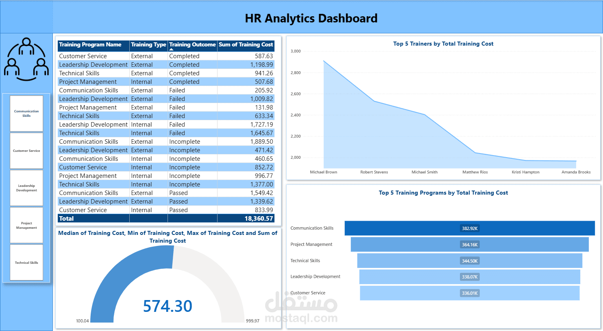Select the Project Management slicer tile
Screen dimensions: 603x331
(26, 225)
